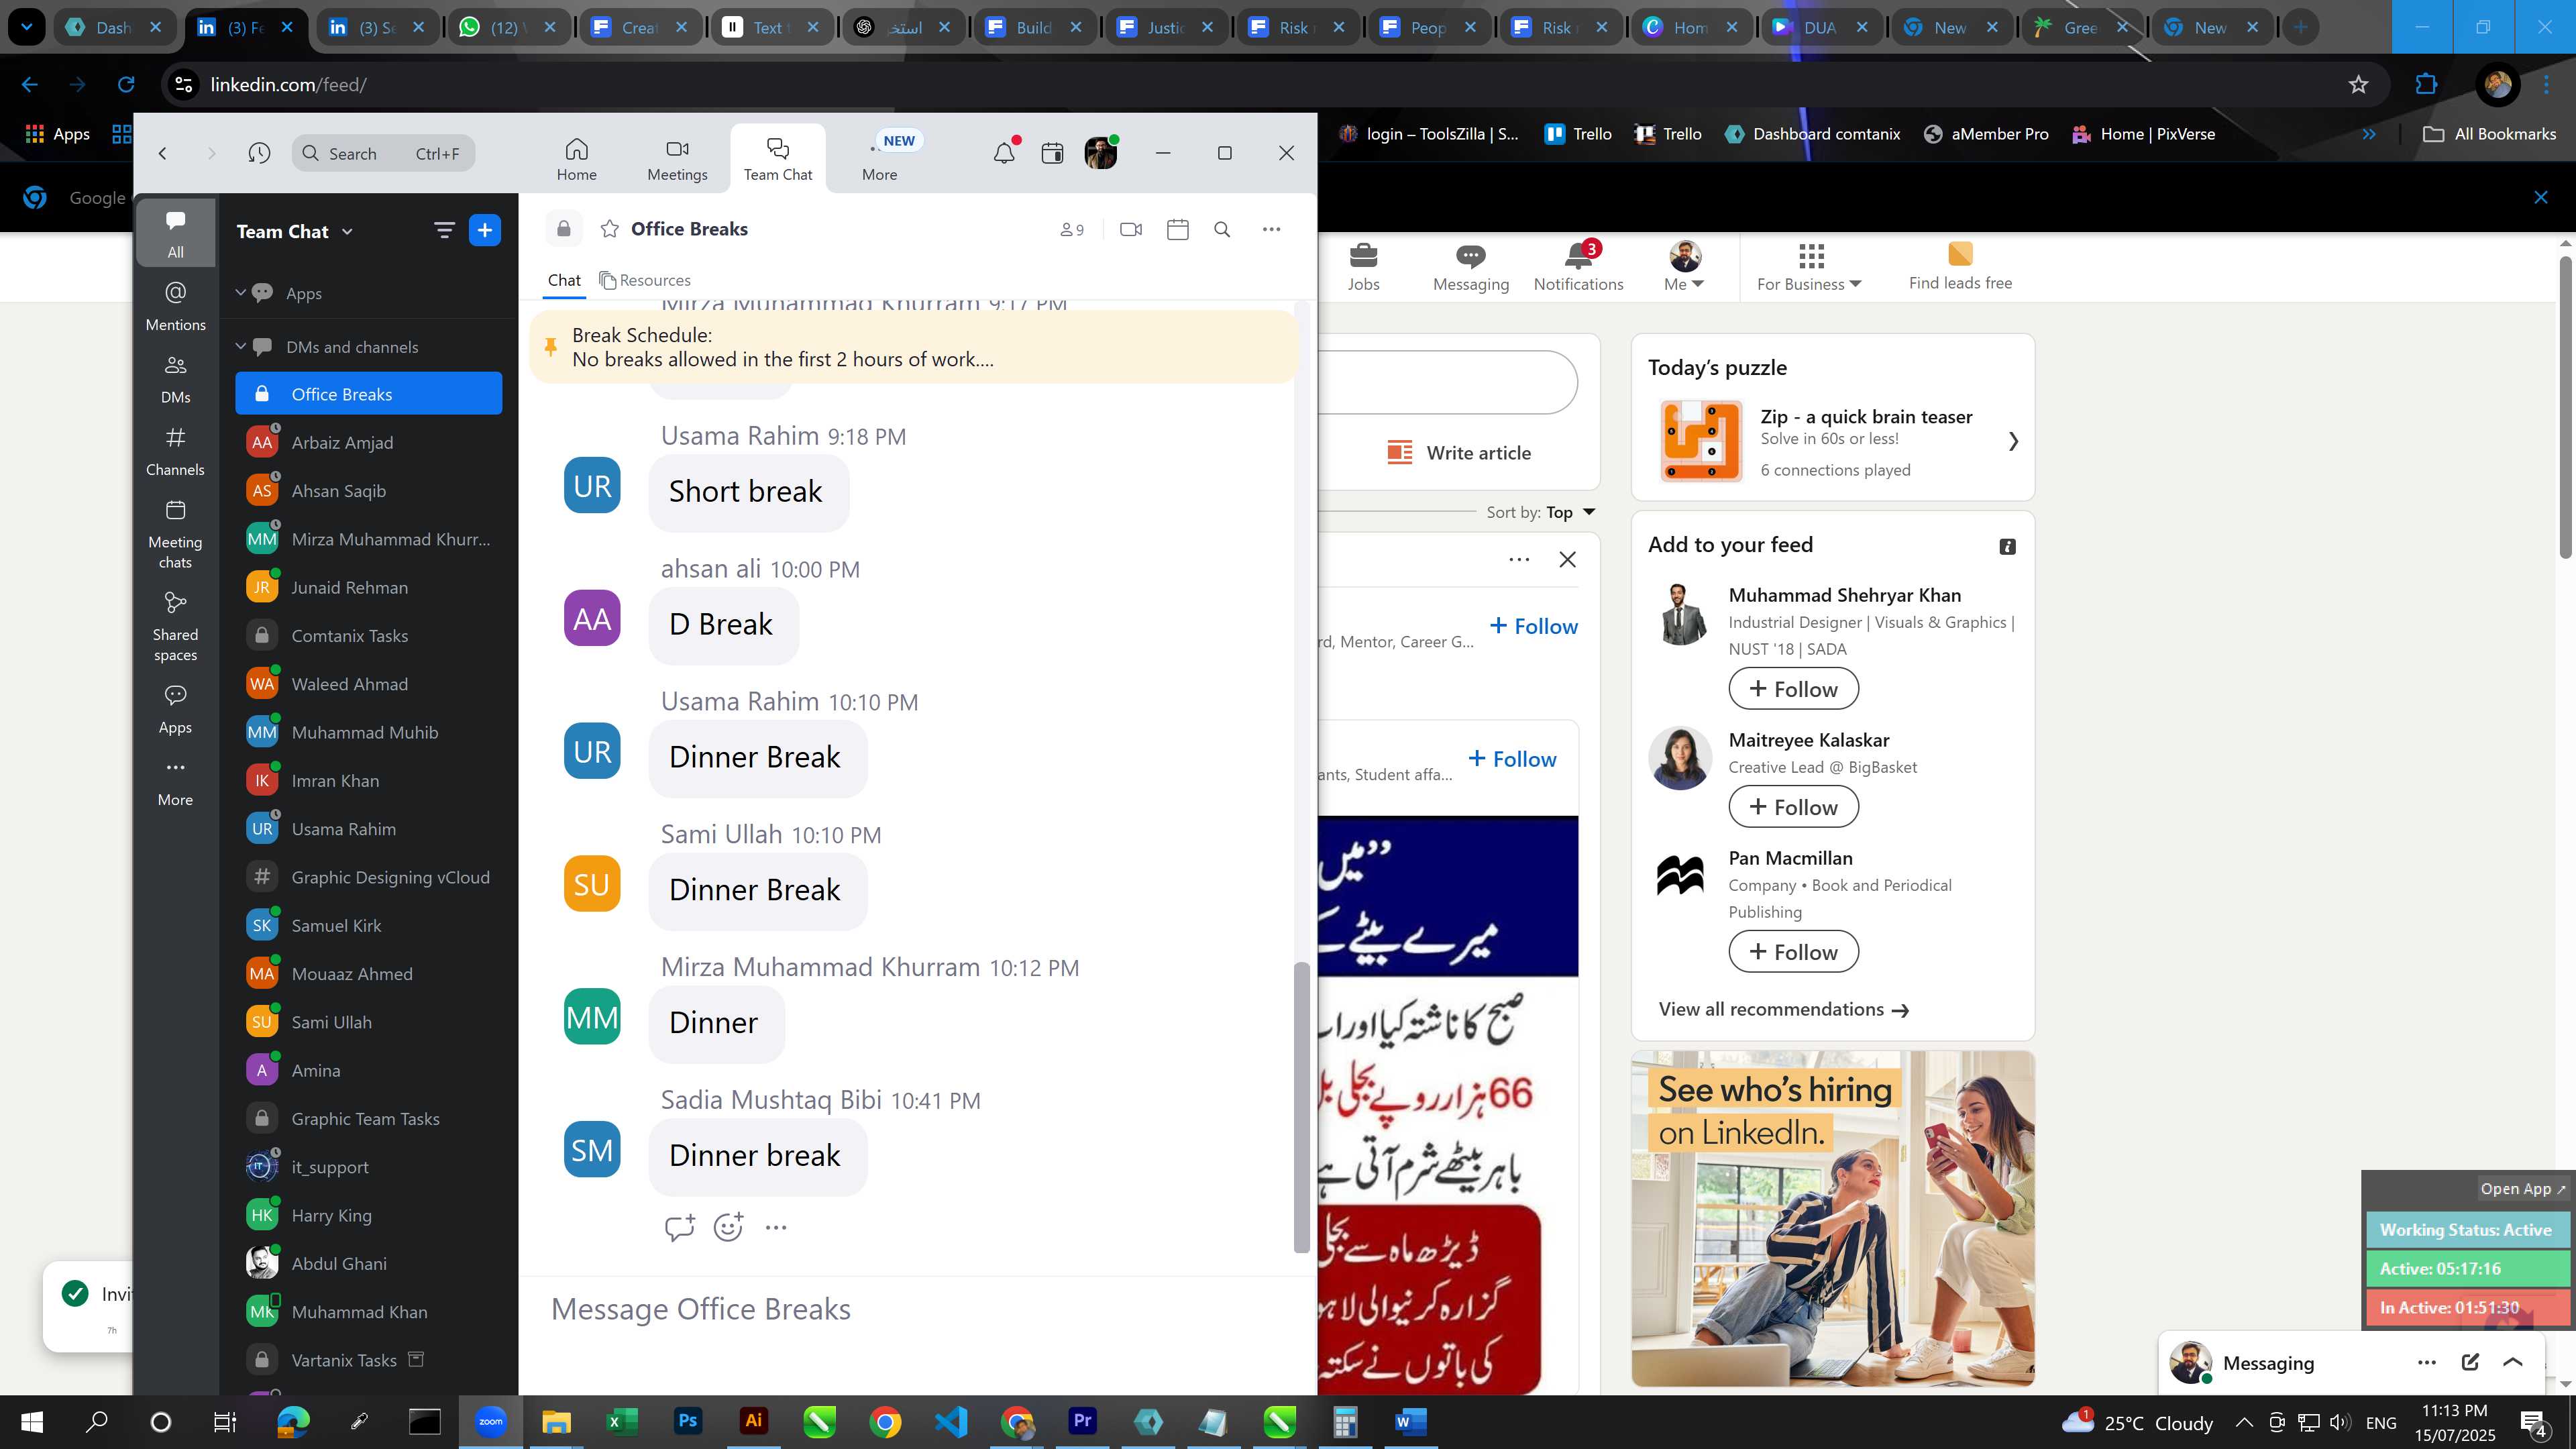Filter the Team Chat list
This screenshot has height=1449, width=2576.
click(x=444, y=231)
